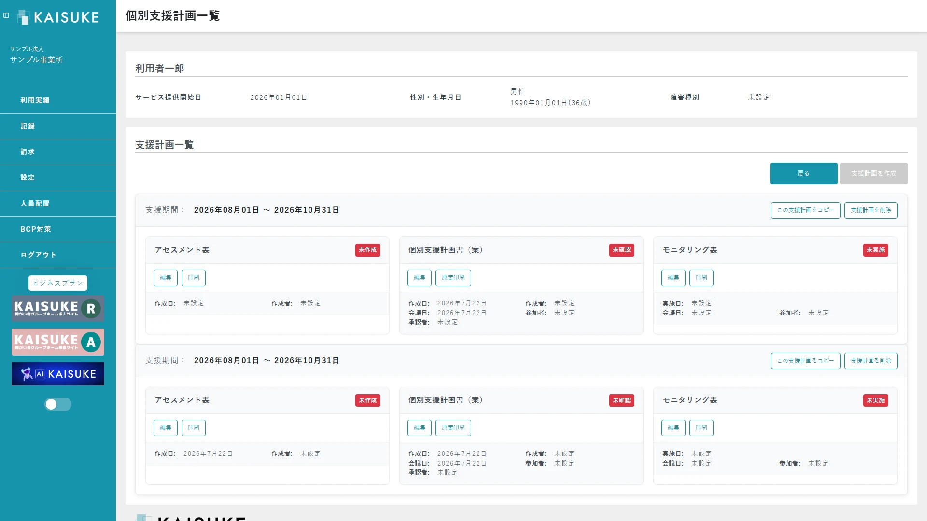
Task: Print the first plan's アセスメント表
Action: tap(194, 278)
